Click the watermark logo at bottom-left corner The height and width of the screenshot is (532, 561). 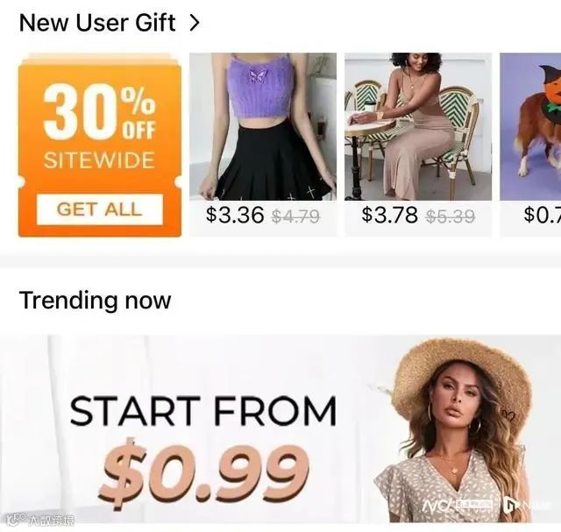tap(41, 521)
